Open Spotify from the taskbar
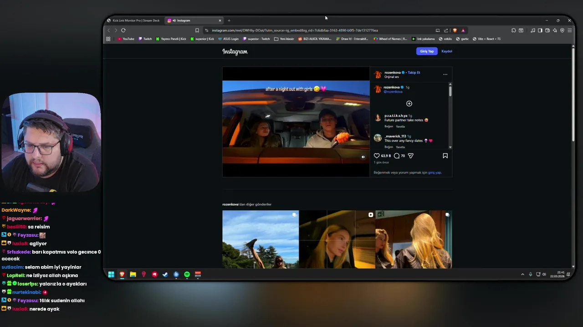This screenshot has width=583, height=327. click(187, 274)
